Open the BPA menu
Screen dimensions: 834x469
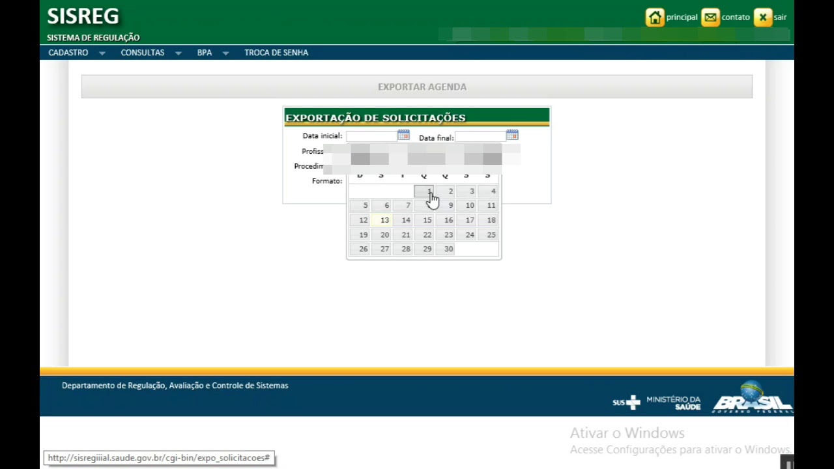point(205,53)
